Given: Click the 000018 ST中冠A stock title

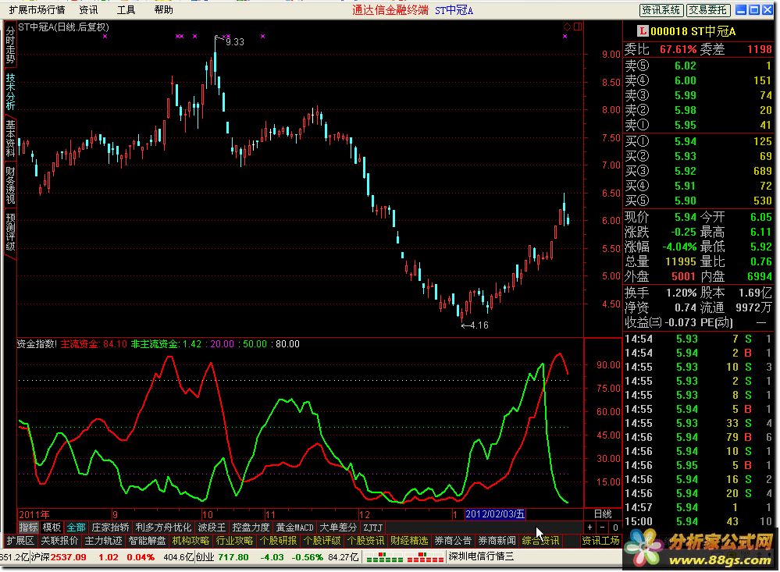Looking at the screenshot, I should coord(693,31).
